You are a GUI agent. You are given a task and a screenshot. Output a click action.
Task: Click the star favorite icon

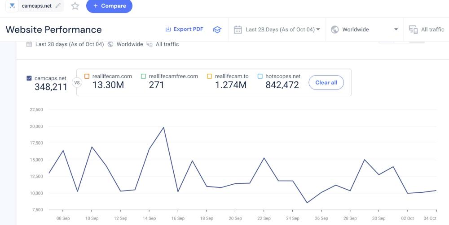[x=75, y=6]
